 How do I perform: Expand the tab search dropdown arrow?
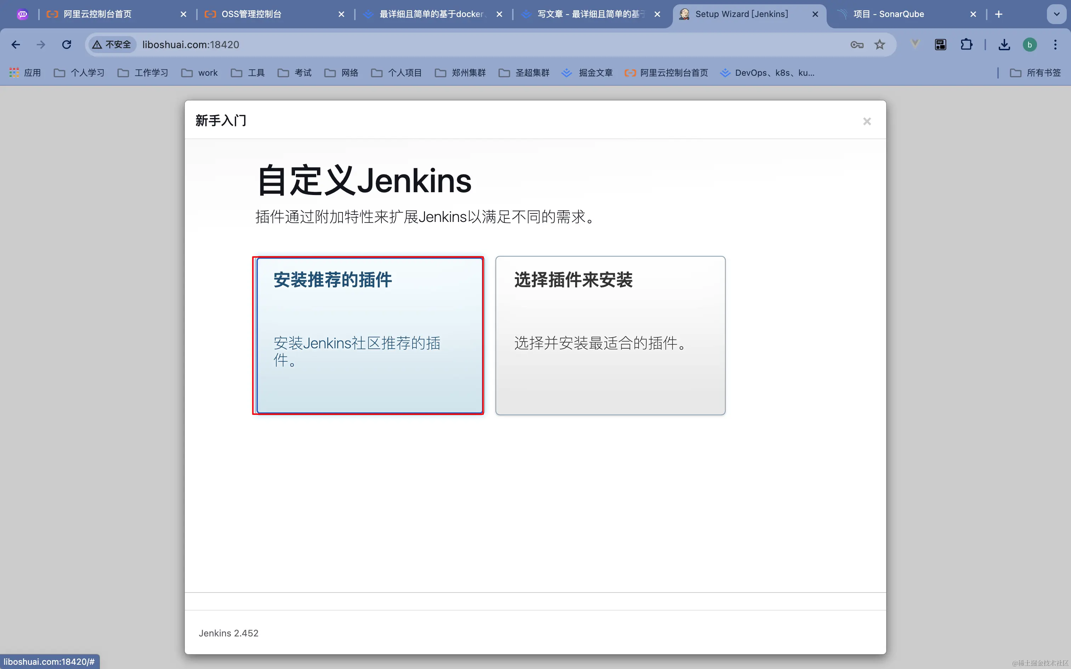[1056, 14]
